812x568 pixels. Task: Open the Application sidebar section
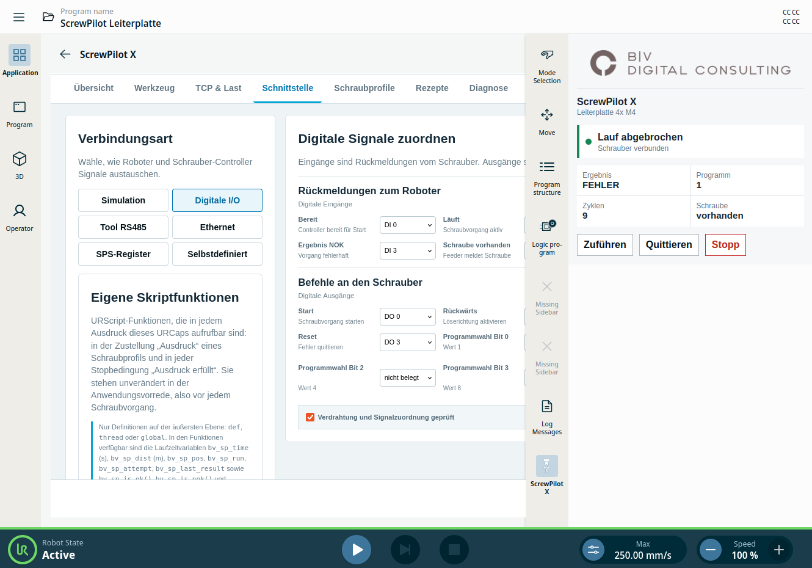click(20, 60)
